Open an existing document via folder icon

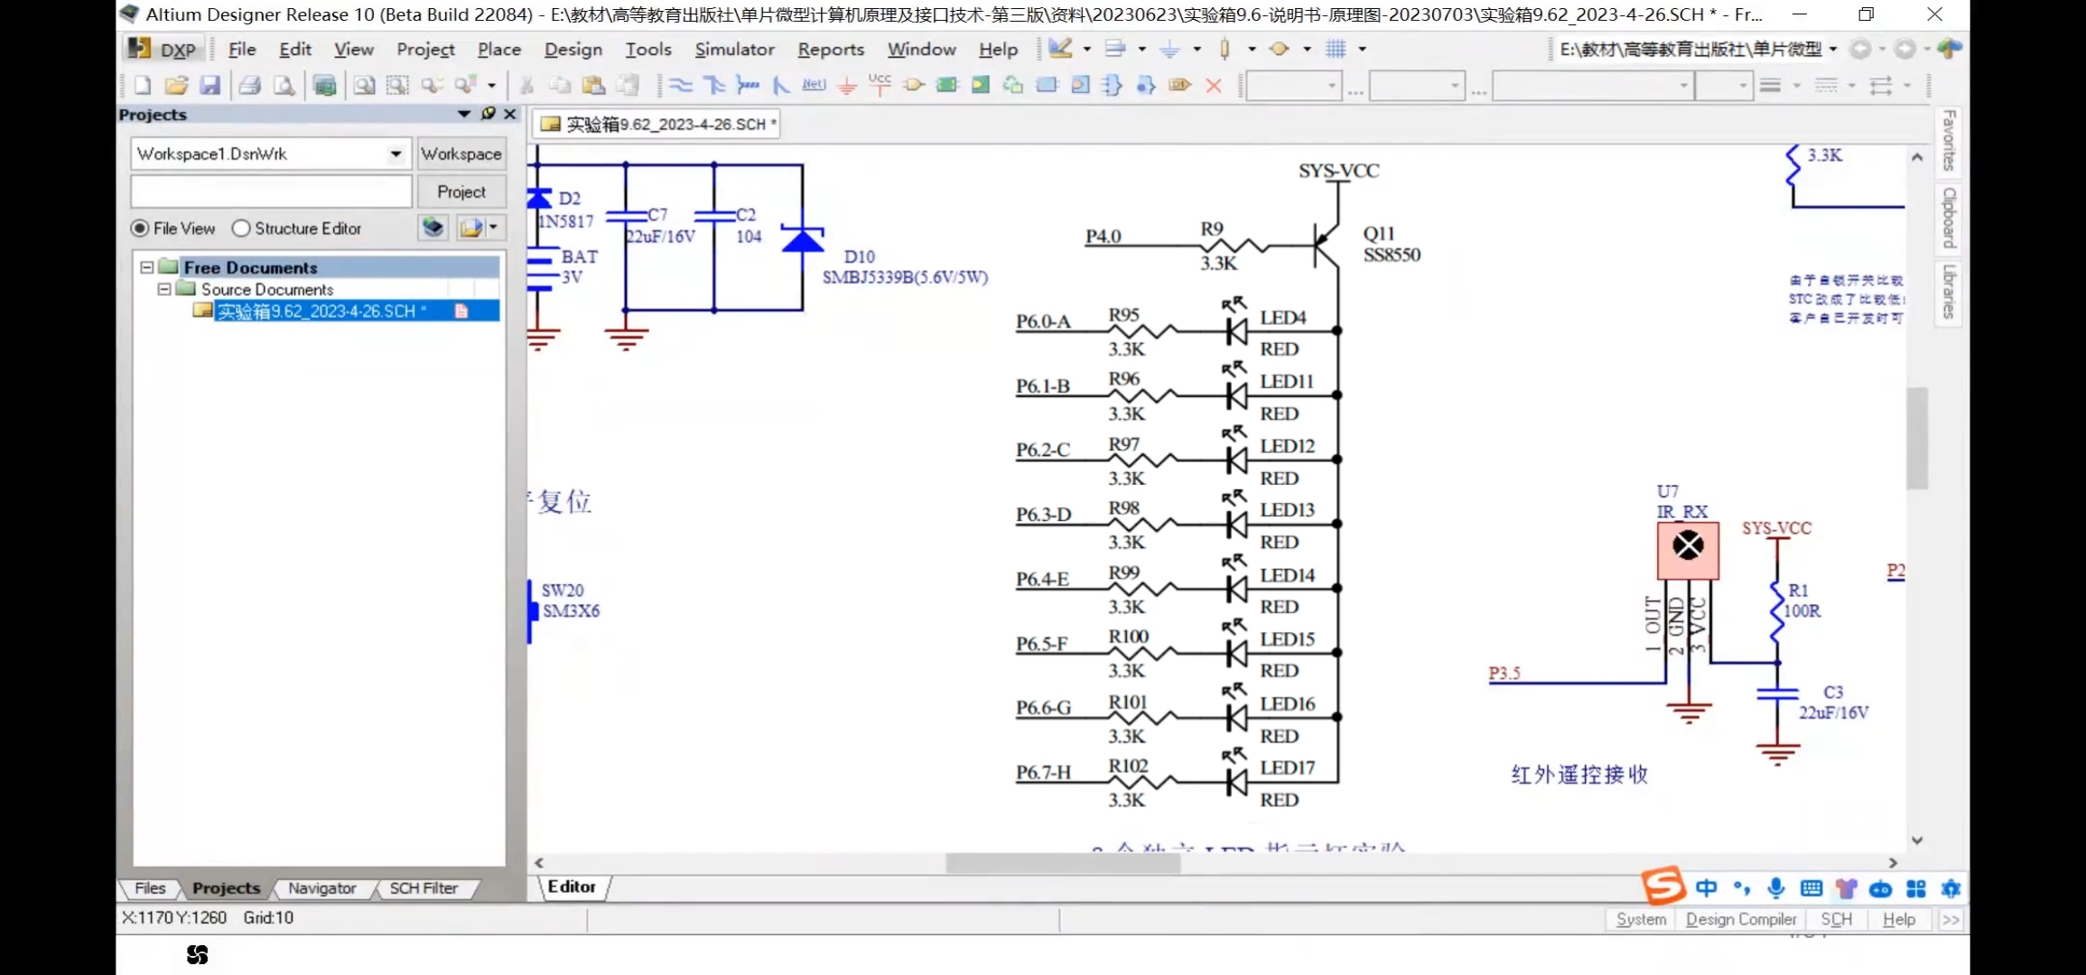click(x=176, y=86)
